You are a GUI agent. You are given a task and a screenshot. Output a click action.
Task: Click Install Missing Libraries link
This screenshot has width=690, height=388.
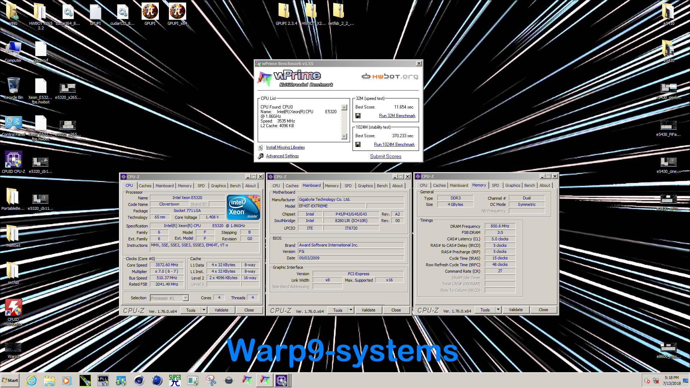(285, 147)
